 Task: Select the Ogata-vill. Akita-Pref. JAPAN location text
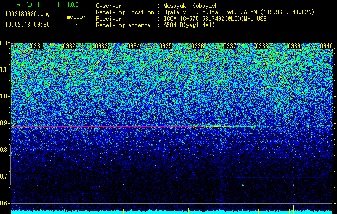coord(239,12)
